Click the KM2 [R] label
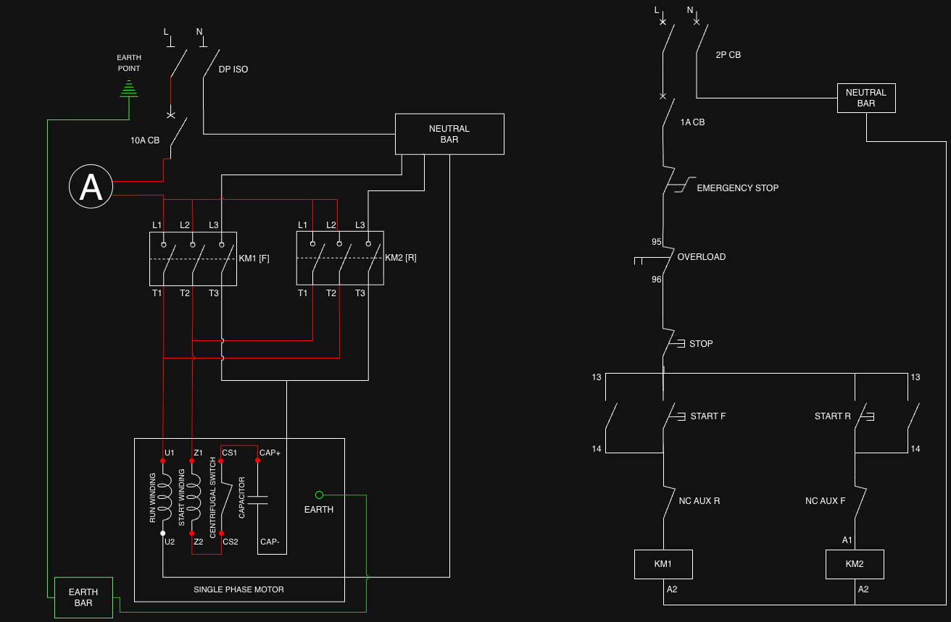 click(401, 258)
